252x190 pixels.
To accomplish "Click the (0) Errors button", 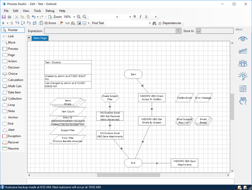I will (50, 23).
